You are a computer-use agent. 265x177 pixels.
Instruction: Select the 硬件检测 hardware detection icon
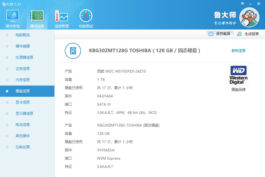37,16
